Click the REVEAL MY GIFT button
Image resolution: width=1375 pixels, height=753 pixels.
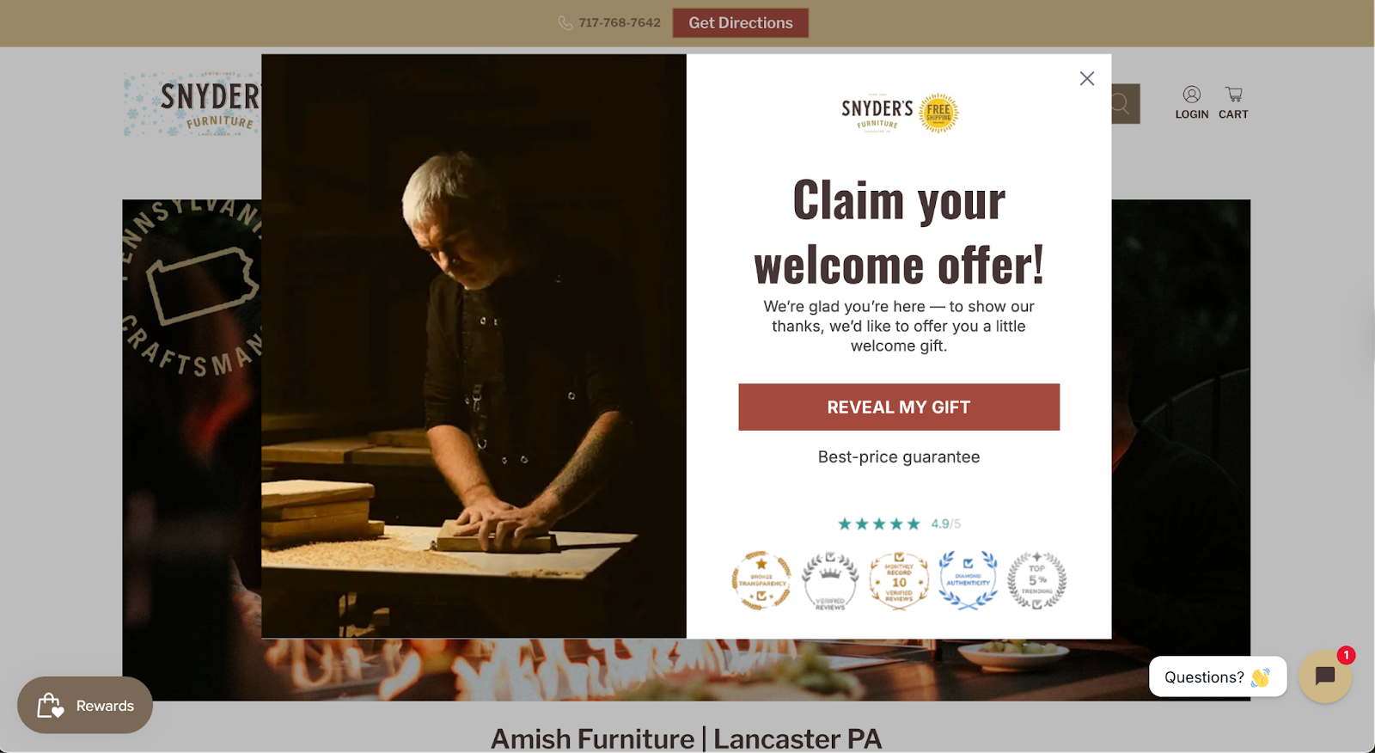coord(899,407)
